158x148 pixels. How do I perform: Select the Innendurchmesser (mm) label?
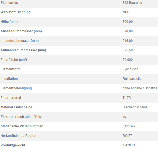tap(20, 41)
